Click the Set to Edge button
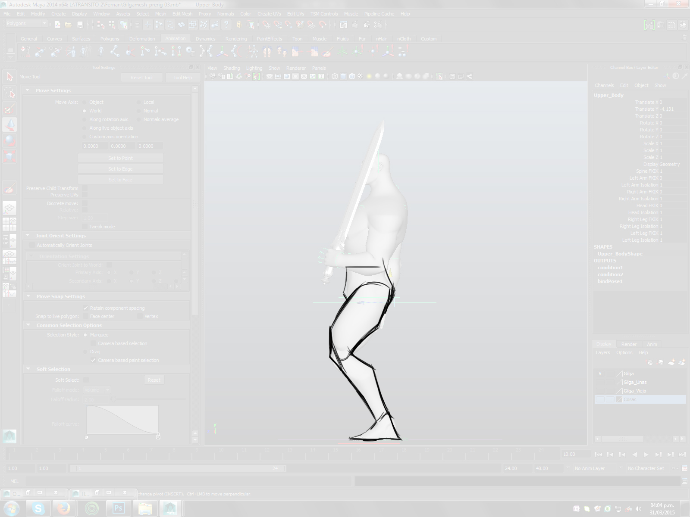 [x=120, y=169]
